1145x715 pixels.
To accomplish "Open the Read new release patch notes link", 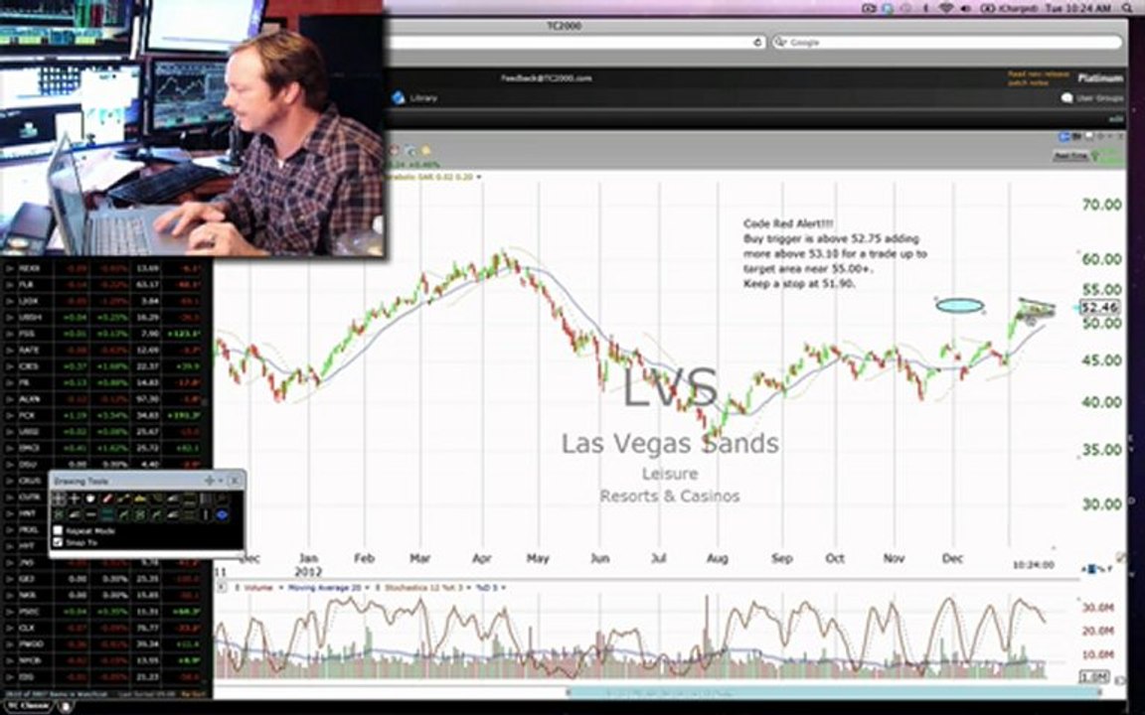I will 1039,78.
